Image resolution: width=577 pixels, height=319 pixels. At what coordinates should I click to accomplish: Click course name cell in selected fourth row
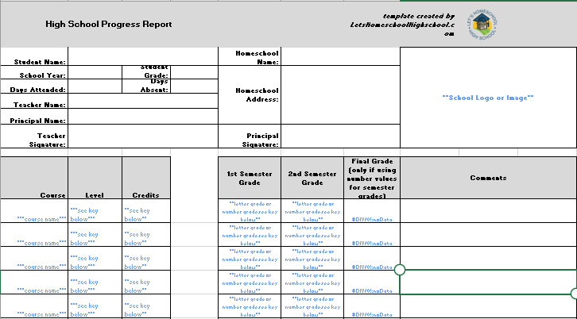click(x=34, y=282)
